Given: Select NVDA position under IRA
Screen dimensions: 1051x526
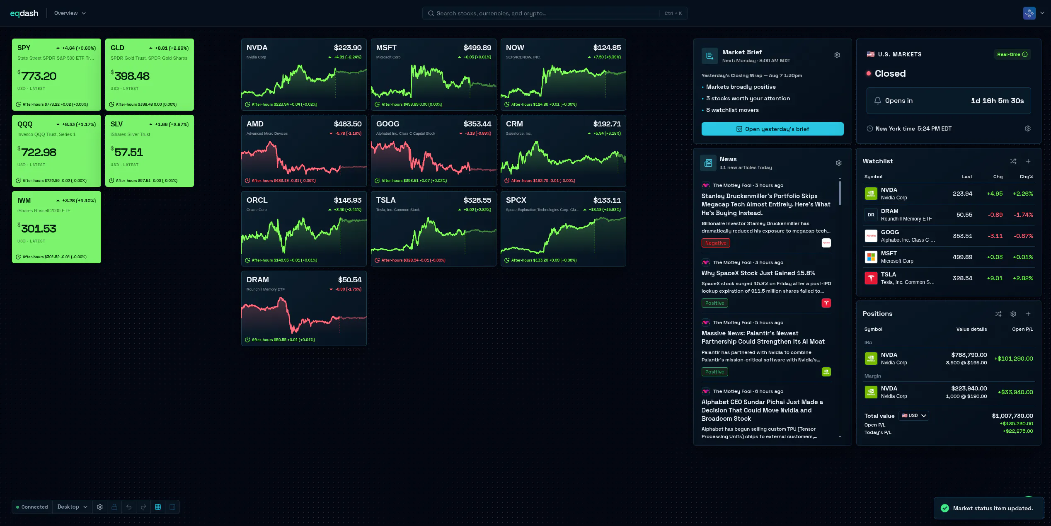Looking at the screenshot, I should [949, 359].
